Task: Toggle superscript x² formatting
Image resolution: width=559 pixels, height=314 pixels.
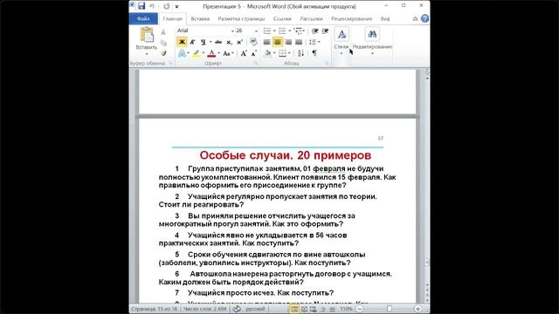Action: [239, 42]
